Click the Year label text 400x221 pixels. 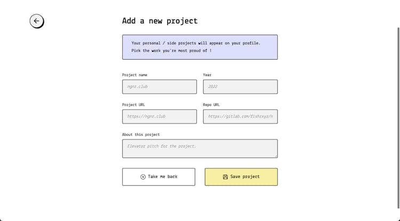click(x=207, y=75)
